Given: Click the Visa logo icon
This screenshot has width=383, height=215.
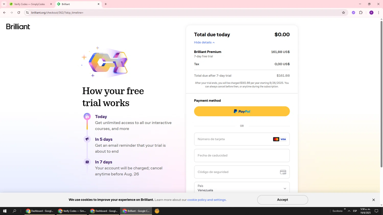Looking at the screenshot, I should click(283, 139).
